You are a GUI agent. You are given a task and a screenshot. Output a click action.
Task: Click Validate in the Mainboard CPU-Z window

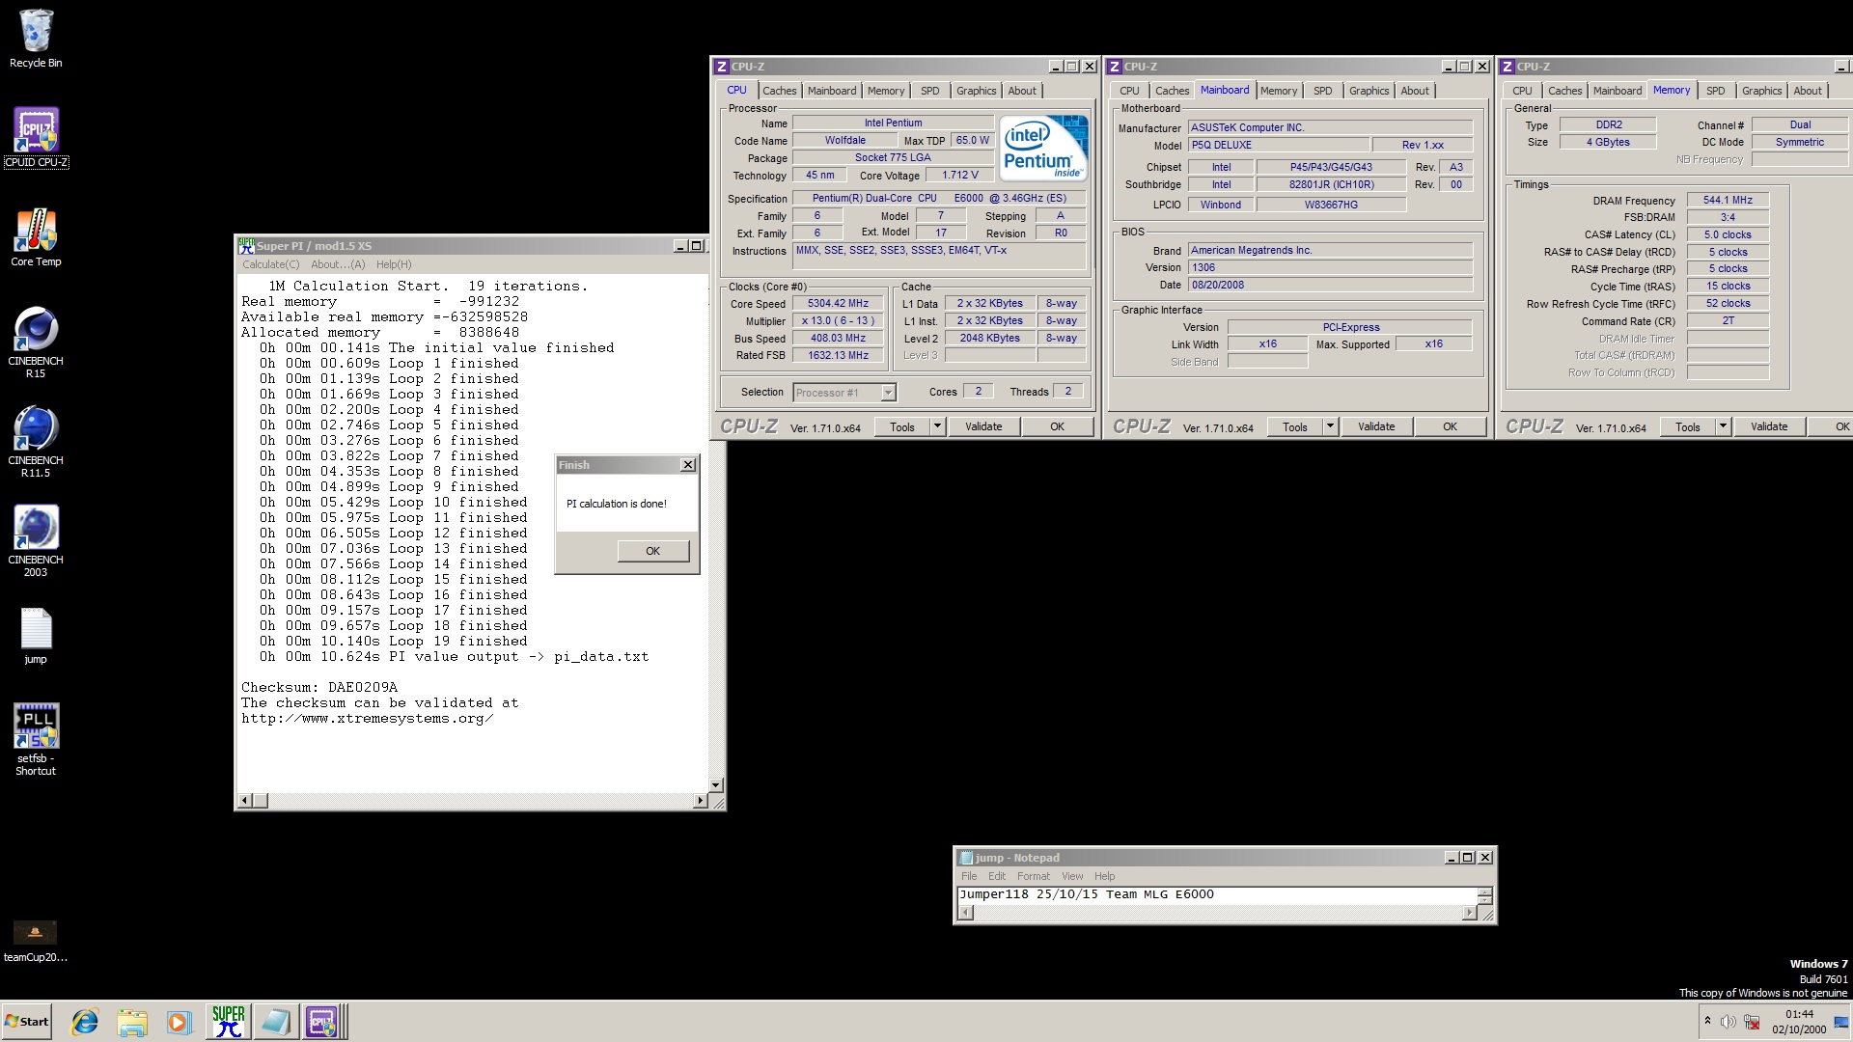[1376, 426]
